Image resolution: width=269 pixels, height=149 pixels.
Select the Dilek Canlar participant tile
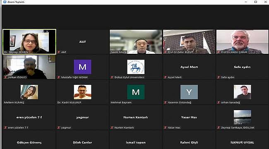tap(82, 140)
